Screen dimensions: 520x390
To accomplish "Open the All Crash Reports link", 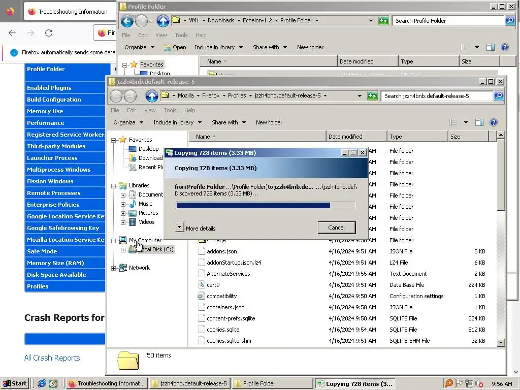I will 52,358.
